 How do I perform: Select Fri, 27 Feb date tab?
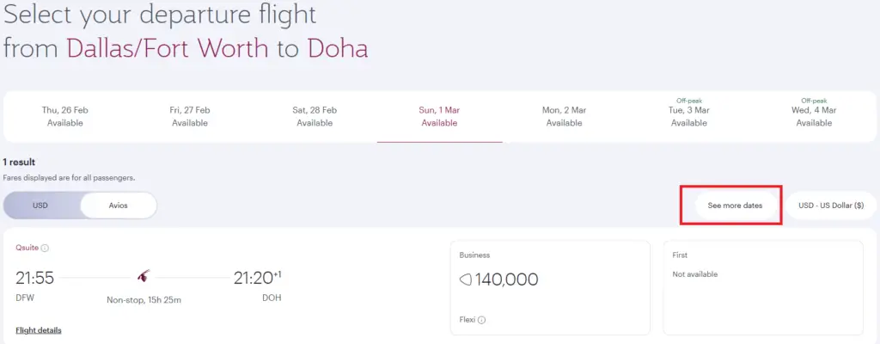190,116
